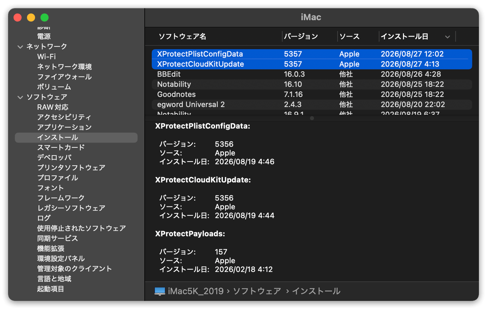The width and height of the screenshot is (487, 309).
Task: Close the window with red button
Action: point(17,17)
